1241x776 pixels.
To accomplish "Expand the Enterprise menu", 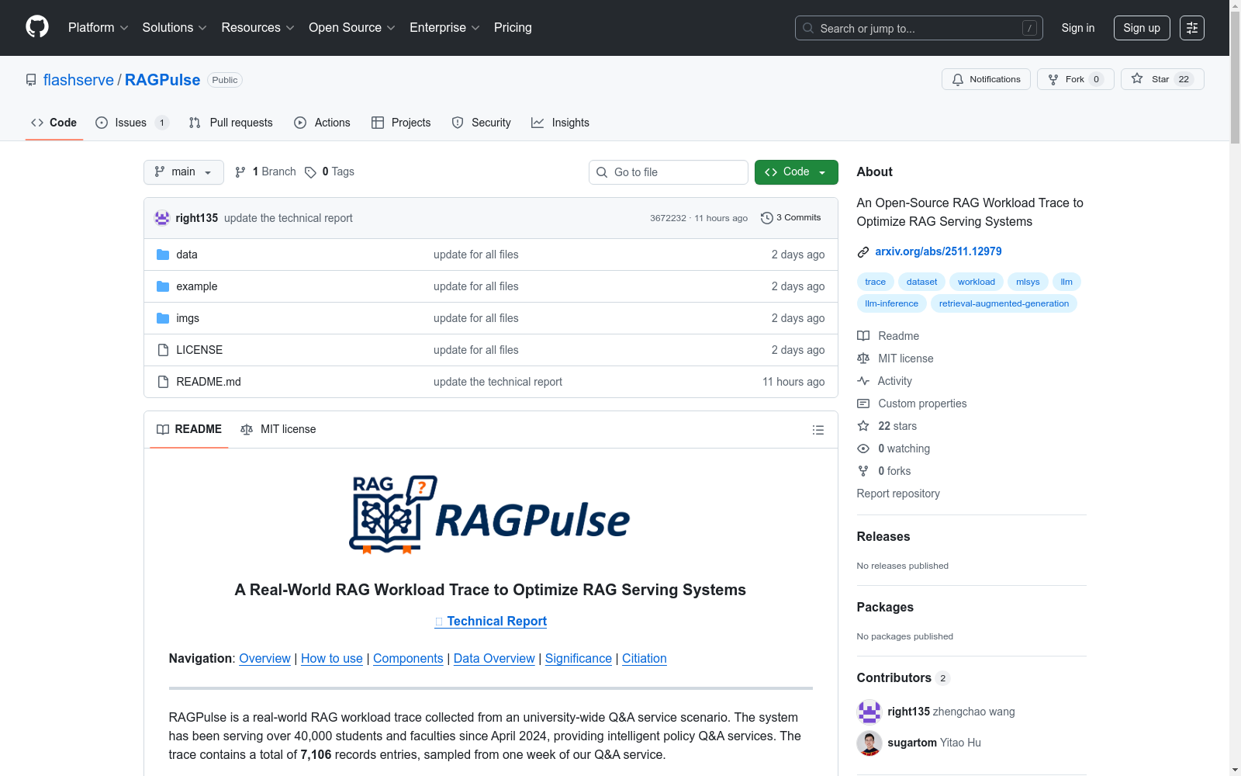I will point(444,28).
